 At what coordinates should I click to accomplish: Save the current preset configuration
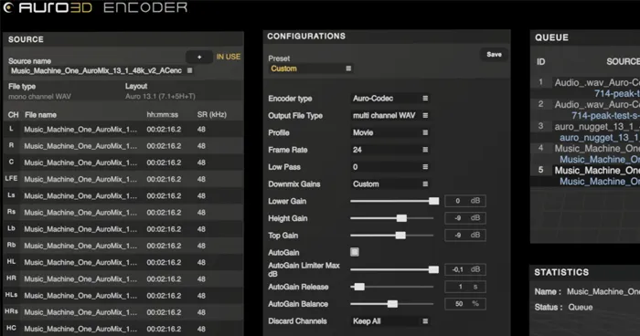click(x=494, y=54)
